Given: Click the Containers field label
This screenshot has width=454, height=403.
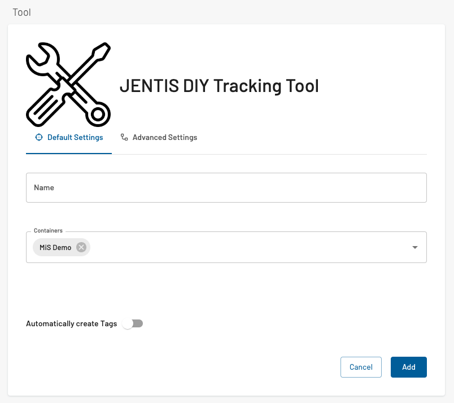Looking at the screenshot, I should [x=48, y=231].
